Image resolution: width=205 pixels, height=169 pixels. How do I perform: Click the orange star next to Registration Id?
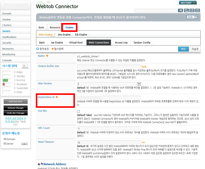(x=57, y=97)
